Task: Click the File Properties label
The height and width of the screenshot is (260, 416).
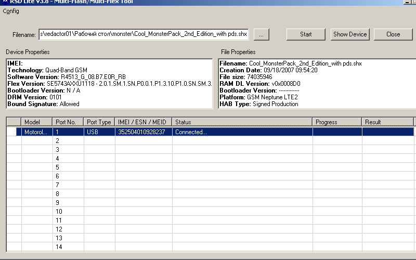Action: point(238,52)
